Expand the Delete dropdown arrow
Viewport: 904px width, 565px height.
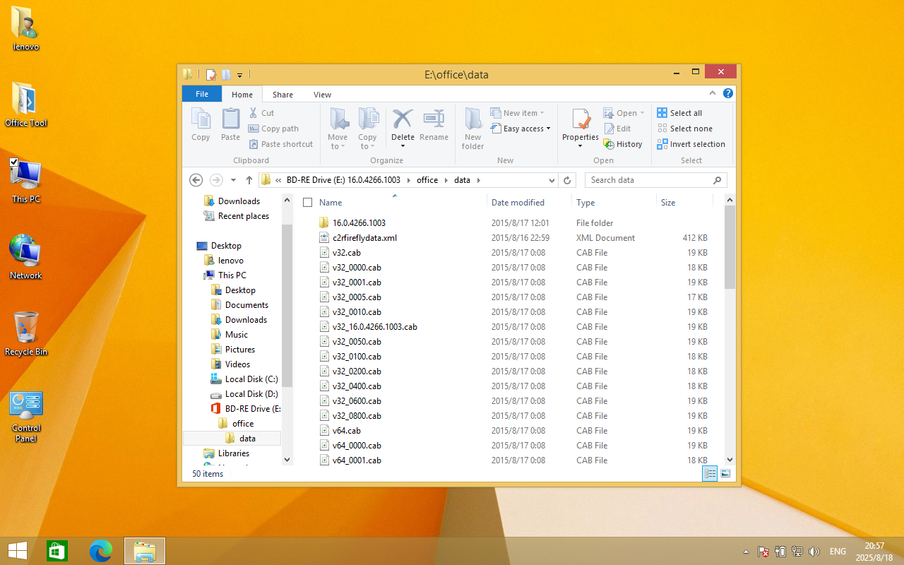pyautogui.click(x=403, y=146)
